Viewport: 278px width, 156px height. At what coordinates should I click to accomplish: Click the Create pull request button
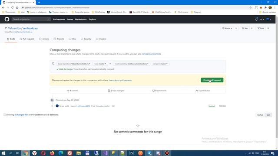point(212,80)
